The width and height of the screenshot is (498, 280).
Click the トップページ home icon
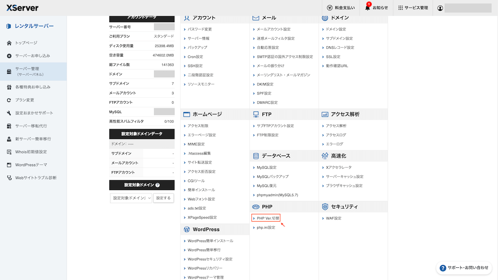point(9,43)
